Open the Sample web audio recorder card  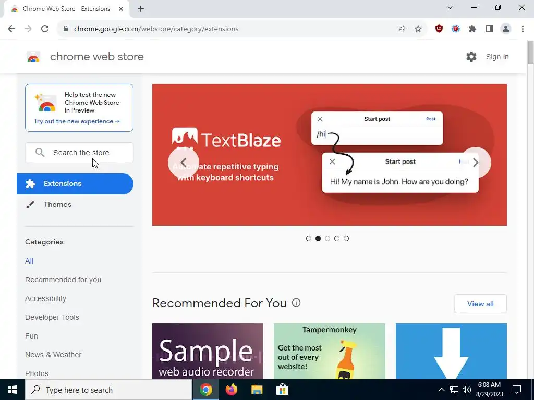click(208, 352)
